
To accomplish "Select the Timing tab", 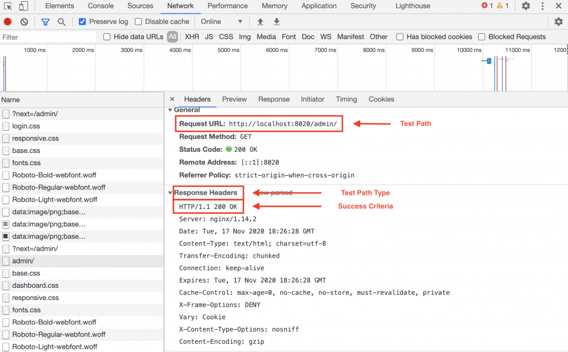I will pyautogui.click(x=346, y=99).
